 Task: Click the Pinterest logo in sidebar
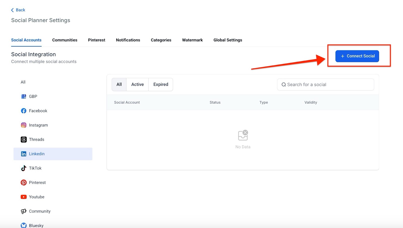click(24, 183)
